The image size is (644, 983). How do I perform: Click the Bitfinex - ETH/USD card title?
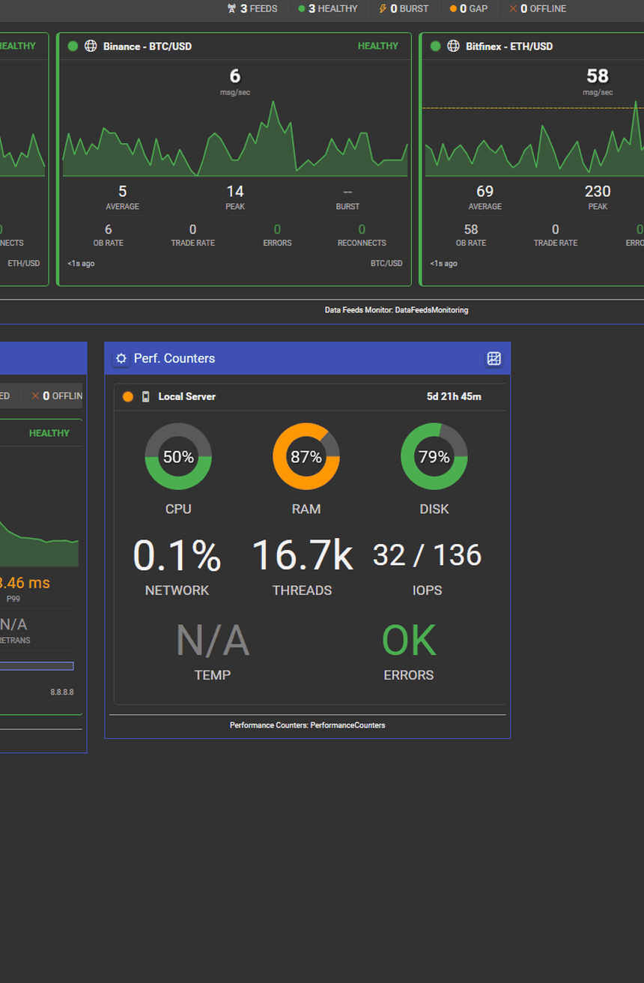509,46
